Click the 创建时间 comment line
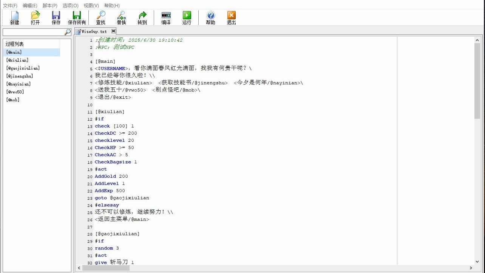This screenshot has height=273, width=485. pos(139,40)
